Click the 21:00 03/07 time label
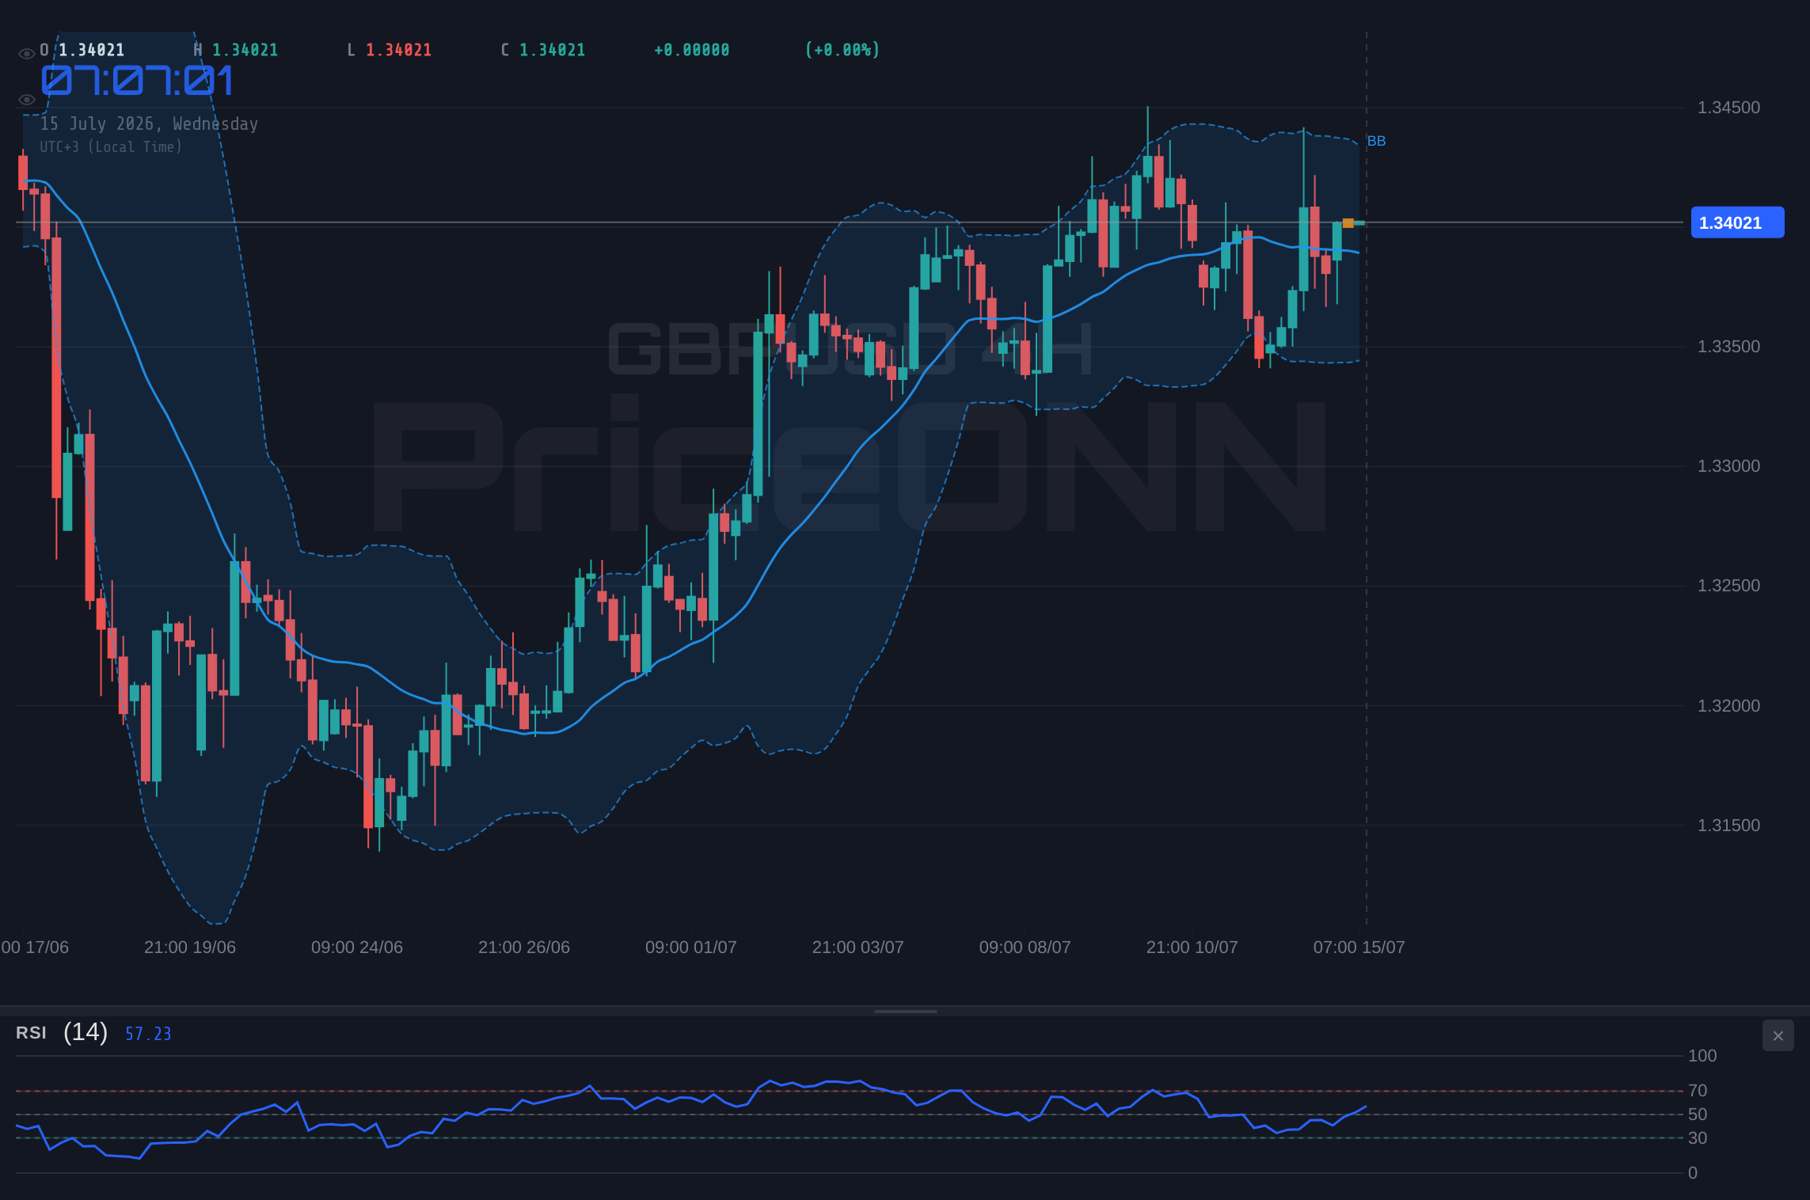 [858, 947]
